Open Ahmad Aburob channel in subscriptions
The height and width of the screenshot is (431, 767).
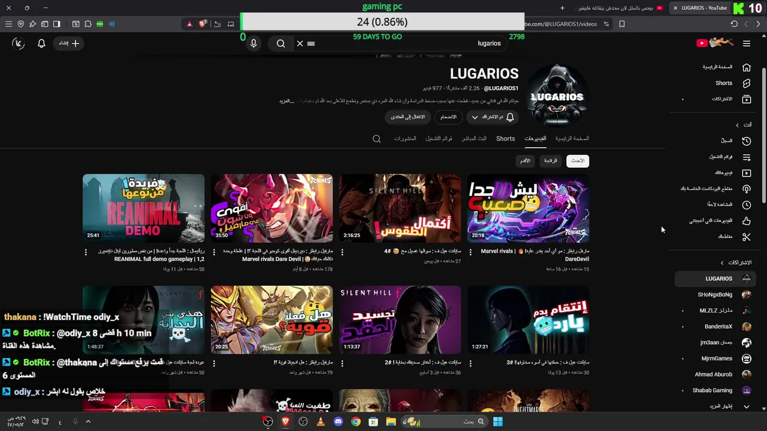(717, 375)
